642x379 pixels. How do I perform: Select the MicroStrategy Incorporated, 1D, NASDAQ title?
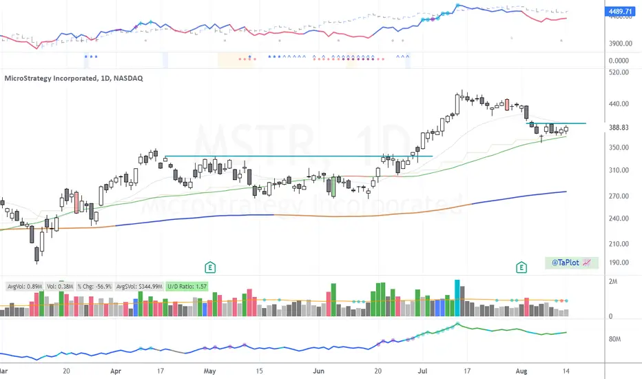point(74,79)
